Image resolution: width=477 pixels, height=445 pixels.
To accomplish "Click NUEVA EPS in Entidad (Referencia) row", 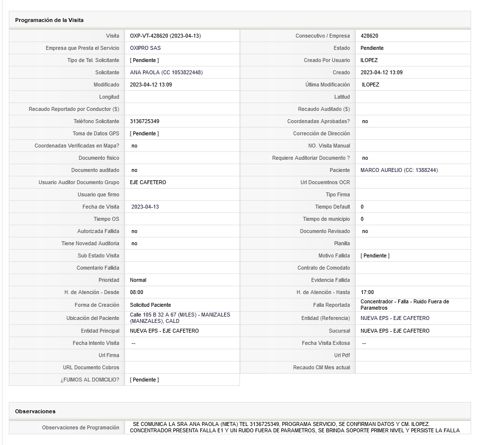I will pyautogui.click(x=395, y=318).
